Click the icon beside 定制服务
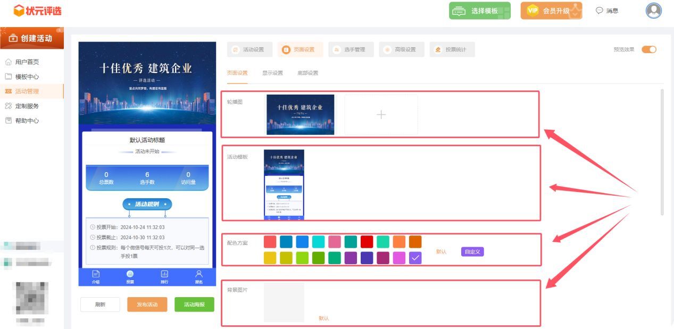The height and width of the screenshot is (329, 674). tap(9, 106)
